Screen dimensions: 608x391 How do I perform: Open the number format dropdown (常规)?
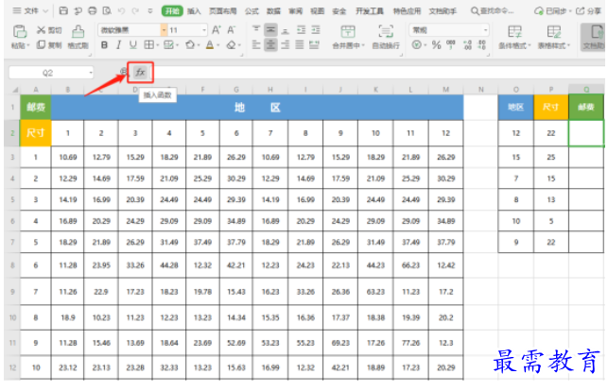tap(485, 30)
